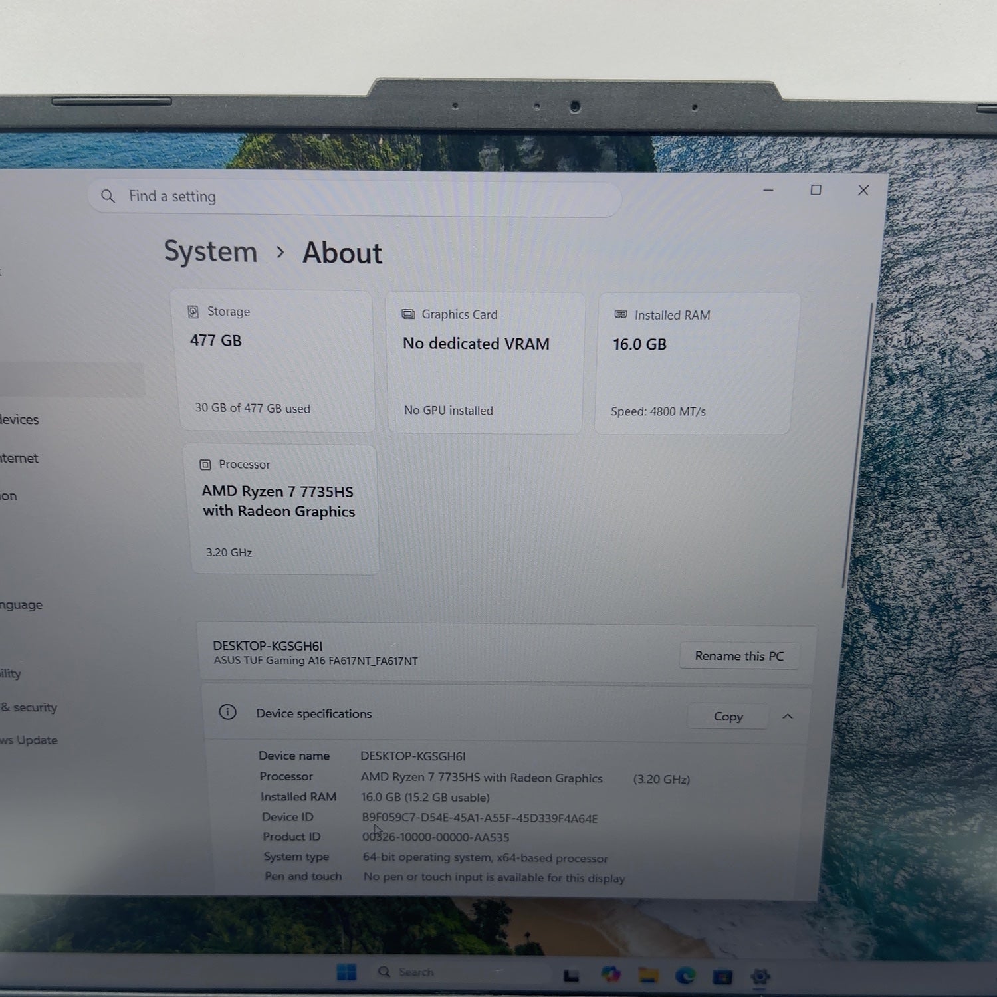Copy the device specifications
Image resolution: width=997 pixels, height=997 pixels.
click(x=728, y=717)
